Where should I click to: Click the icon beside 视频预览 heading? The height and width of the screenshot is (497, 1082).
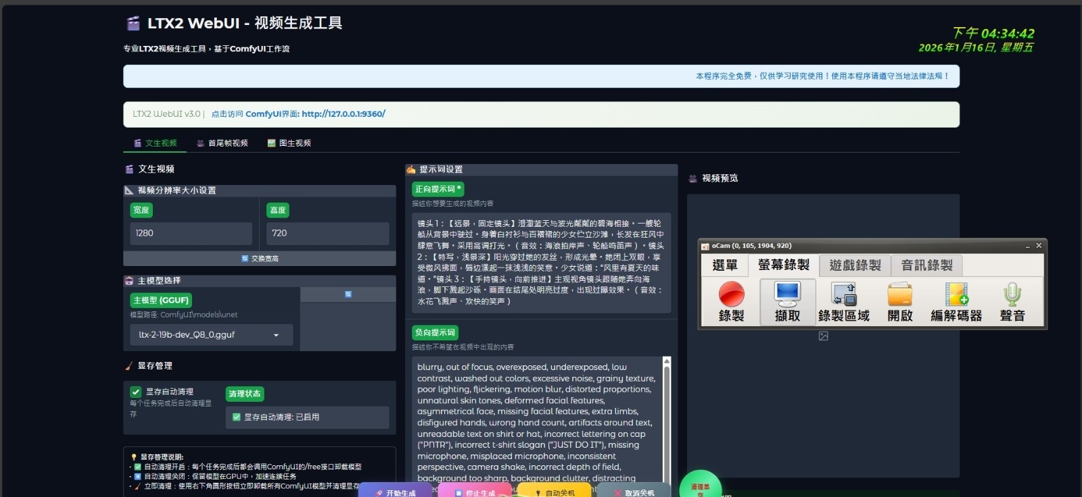(692, 178)
